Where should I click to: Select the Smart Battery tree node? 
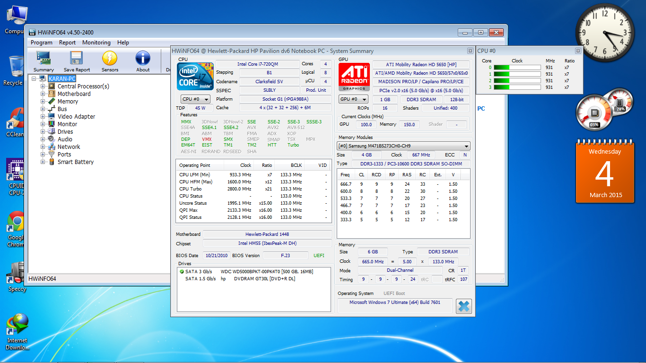[76, 162]
